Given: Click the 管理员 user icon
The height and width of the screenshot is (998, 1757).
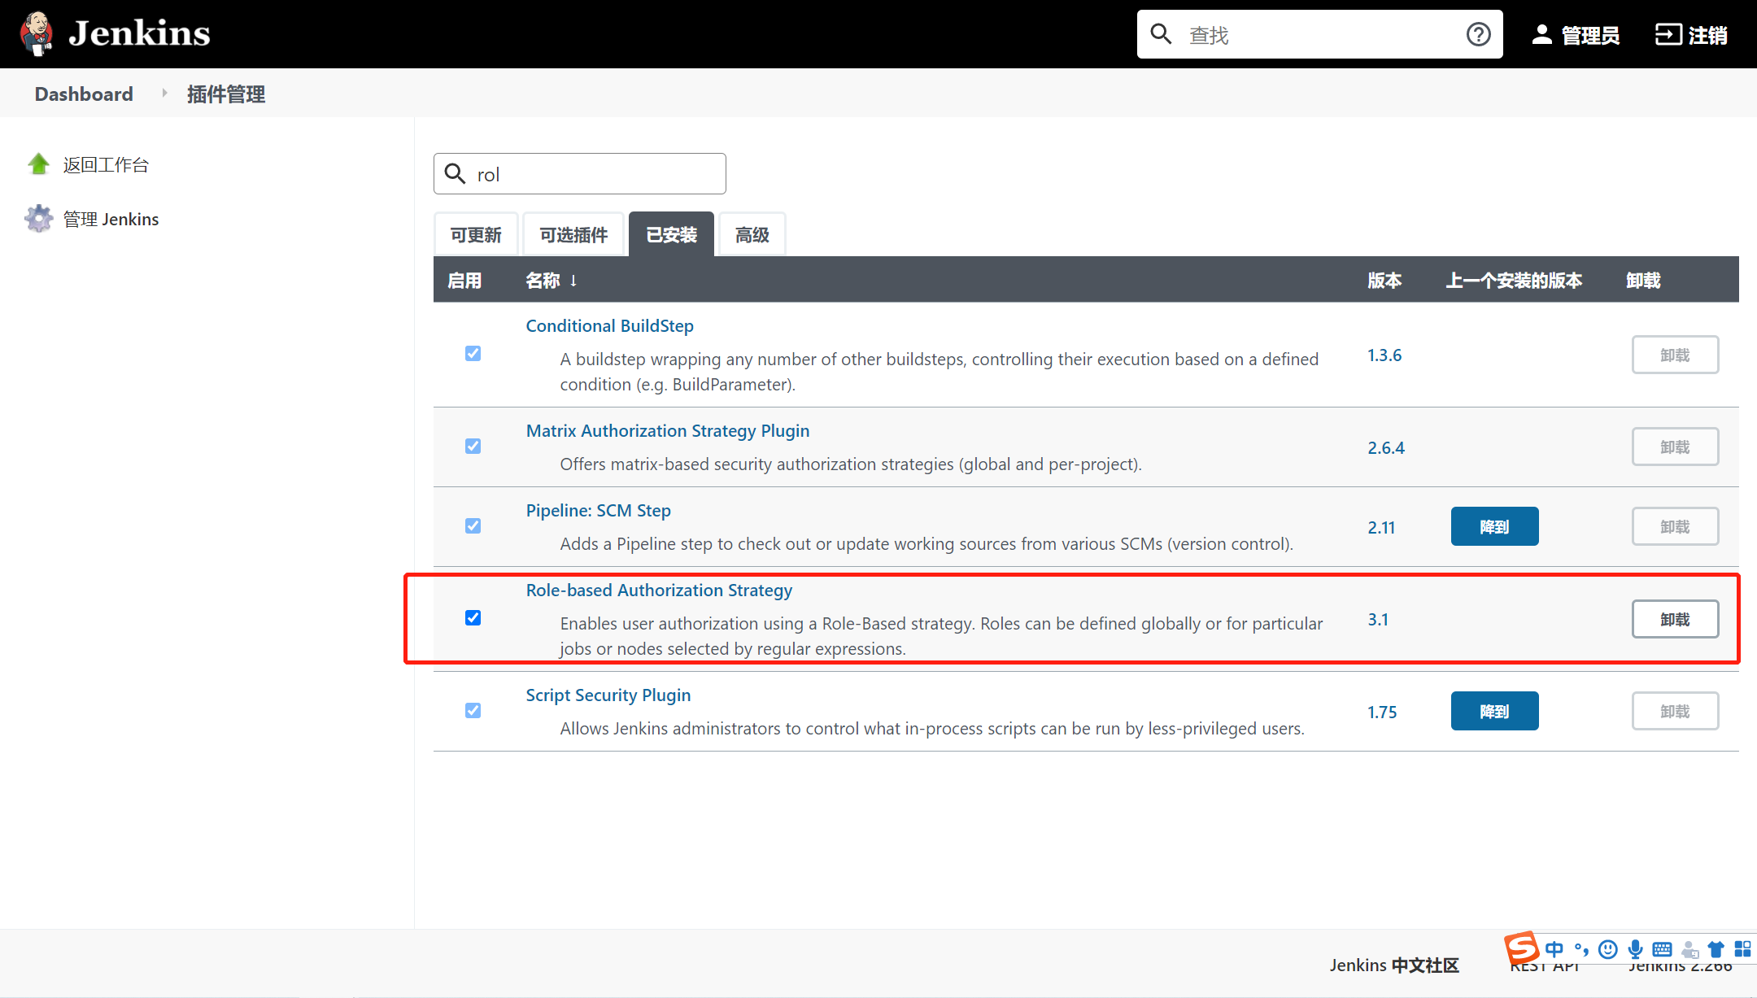Looking at the screenshot, I should pyautogui.click(x=1541, y=33).
